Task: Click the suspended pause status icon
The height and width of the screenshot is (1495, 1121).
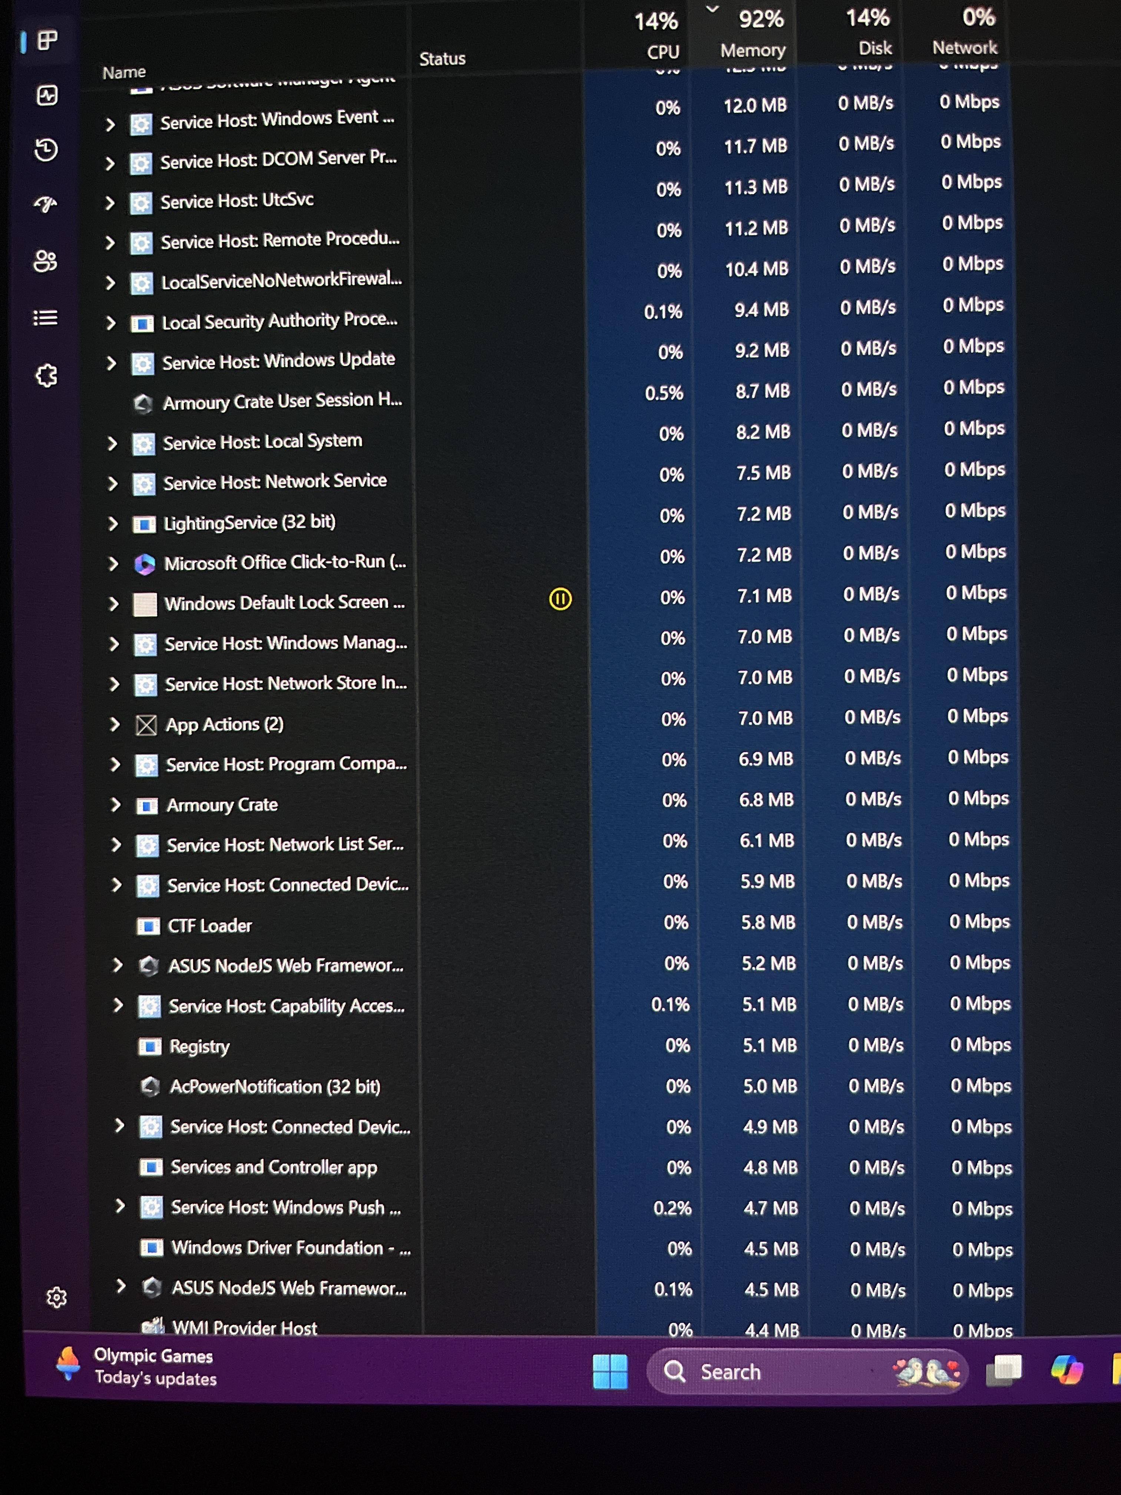Action: pyautogui.click(x=560, y=599)
